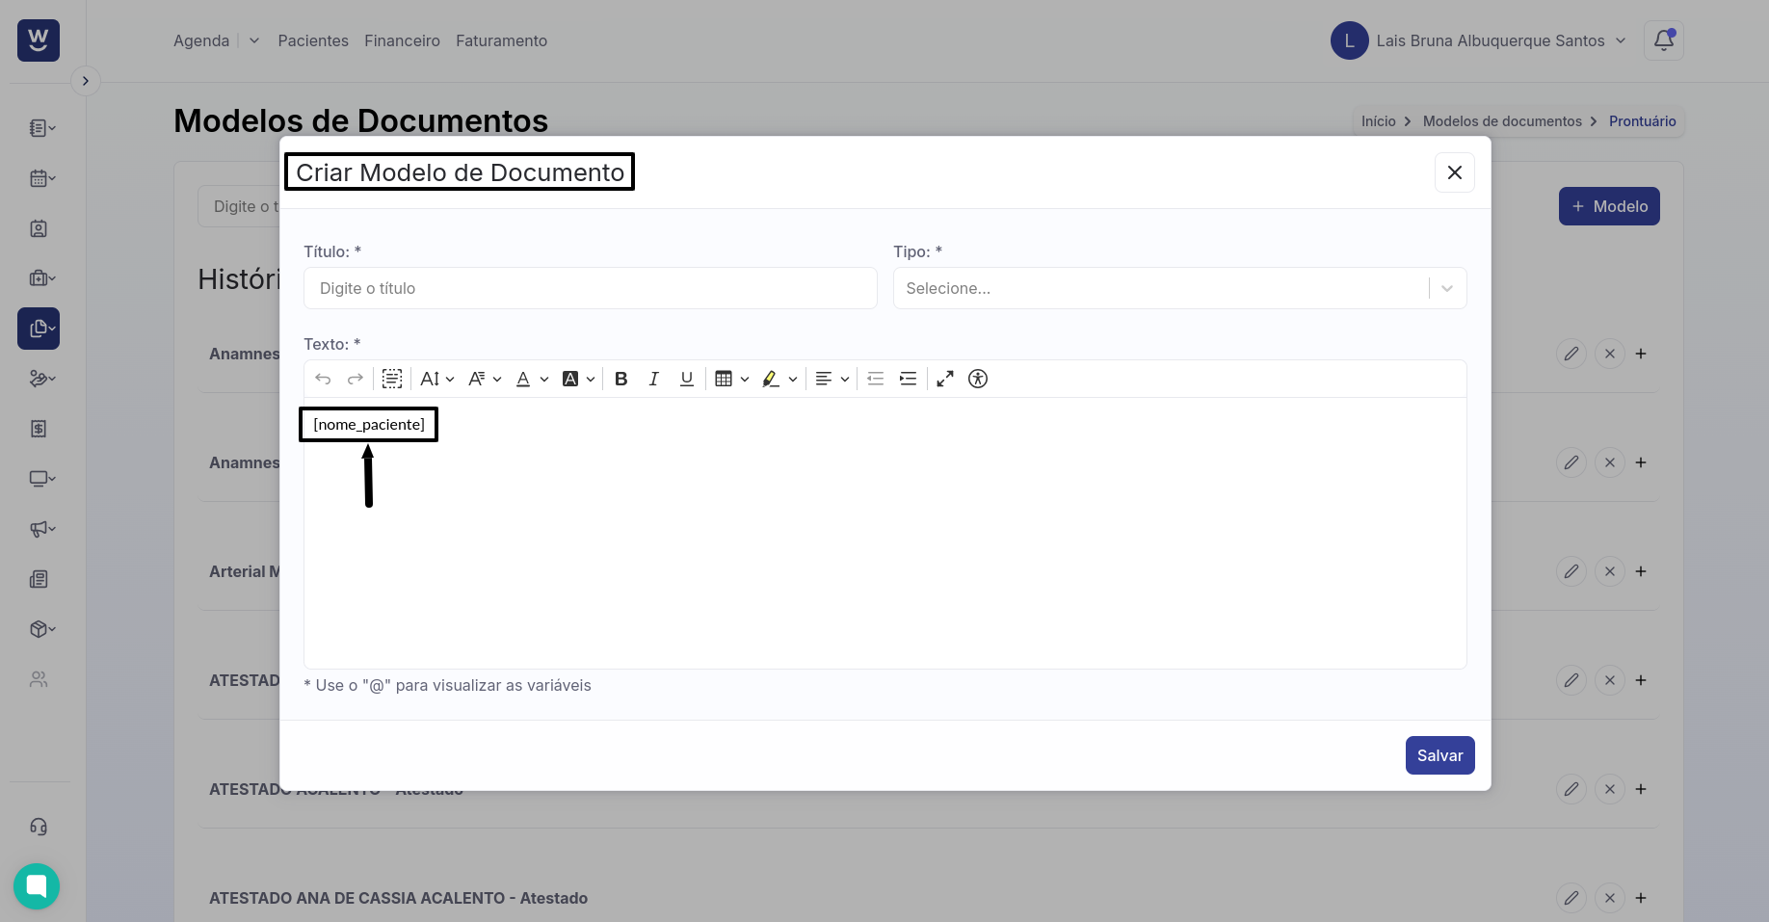
Task: Open the notifications bell
Action: (x=1664, y=40)
